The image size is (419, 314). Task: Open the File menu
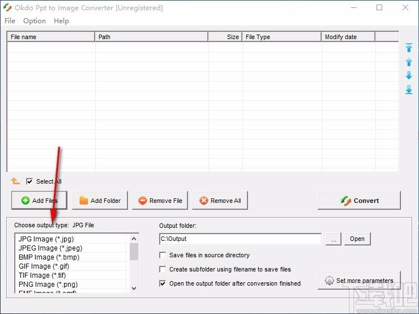pos(10,21)
